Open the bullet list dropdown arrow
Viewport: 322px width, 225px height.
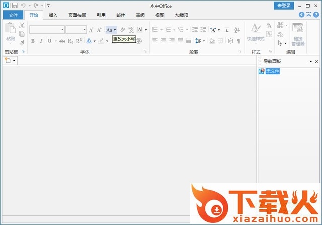(162, 30)
